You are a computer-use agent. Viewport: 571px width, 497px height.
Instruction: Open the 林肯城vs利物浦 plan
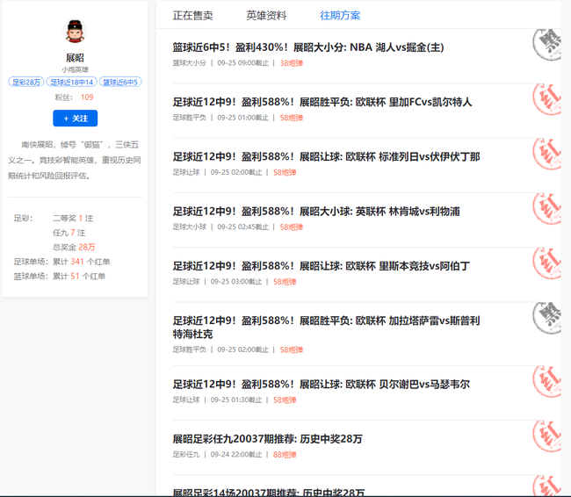tap(316, 211)
